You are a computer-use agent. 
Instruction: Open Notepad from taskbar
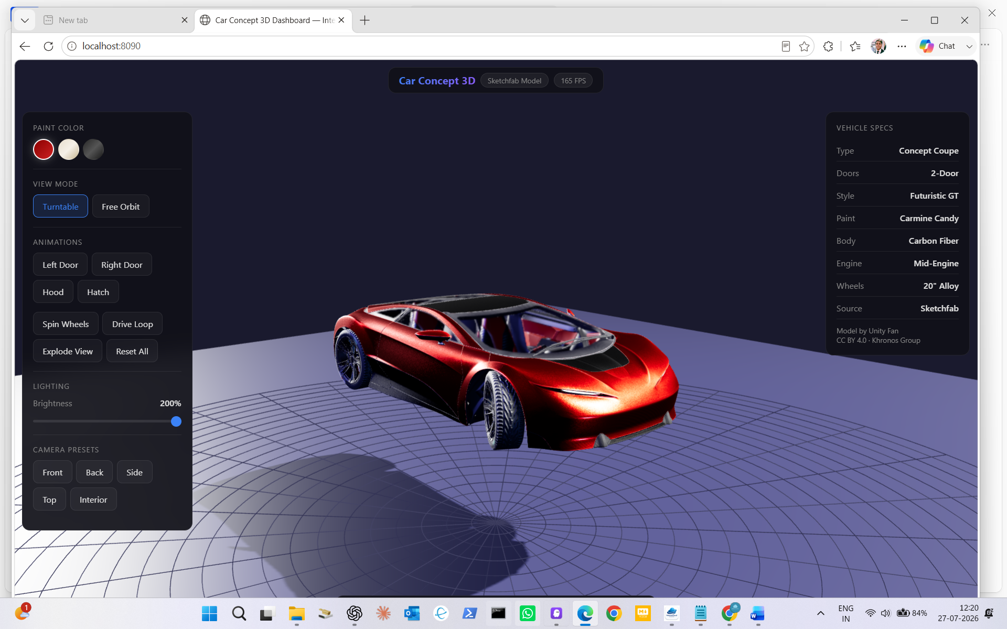[x=700, y=613]
